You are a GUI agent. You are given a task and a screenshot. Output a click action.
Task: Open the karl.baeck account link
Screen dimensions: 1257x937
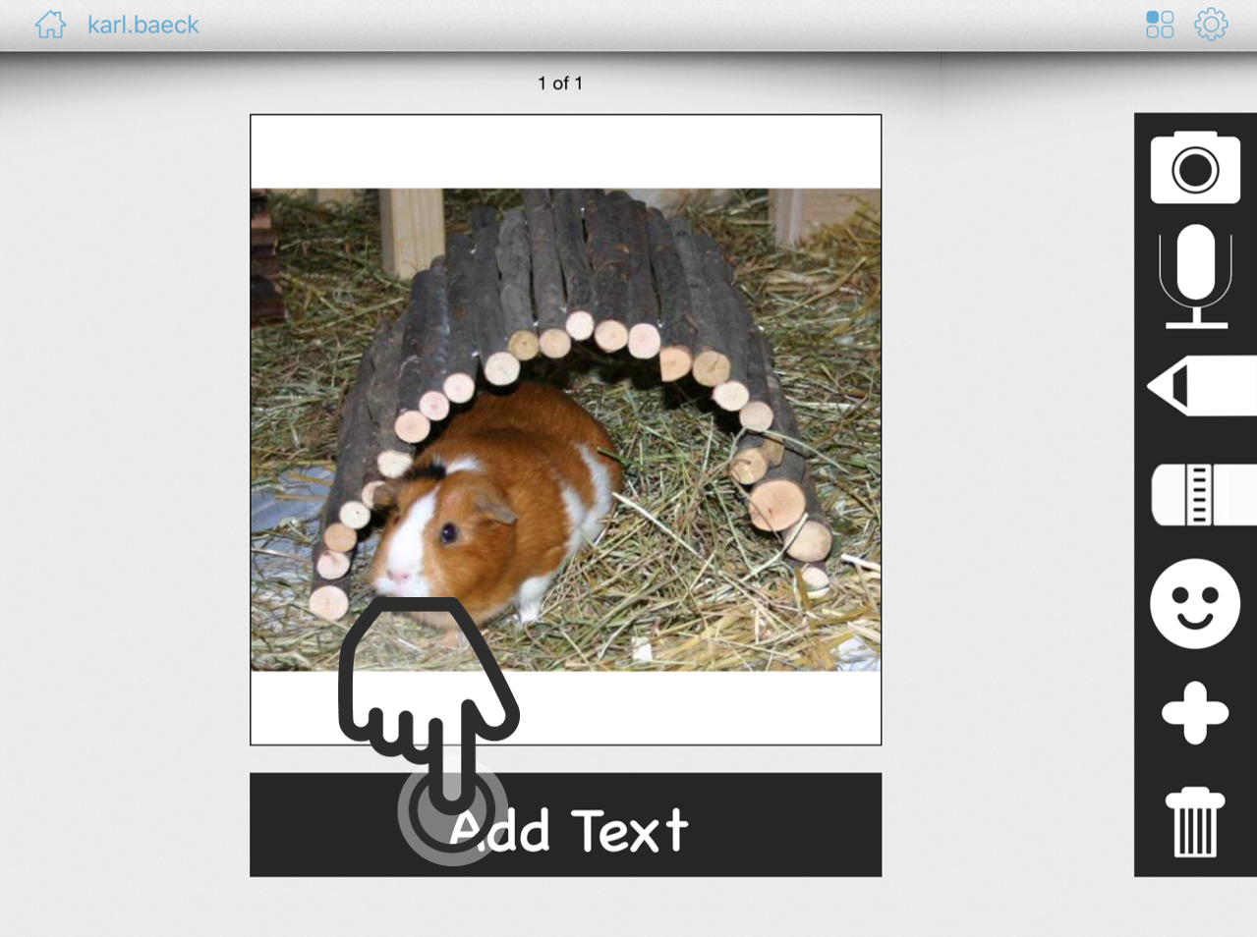(143, 25)
